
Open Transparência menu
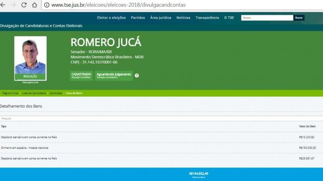coord(207,18)
